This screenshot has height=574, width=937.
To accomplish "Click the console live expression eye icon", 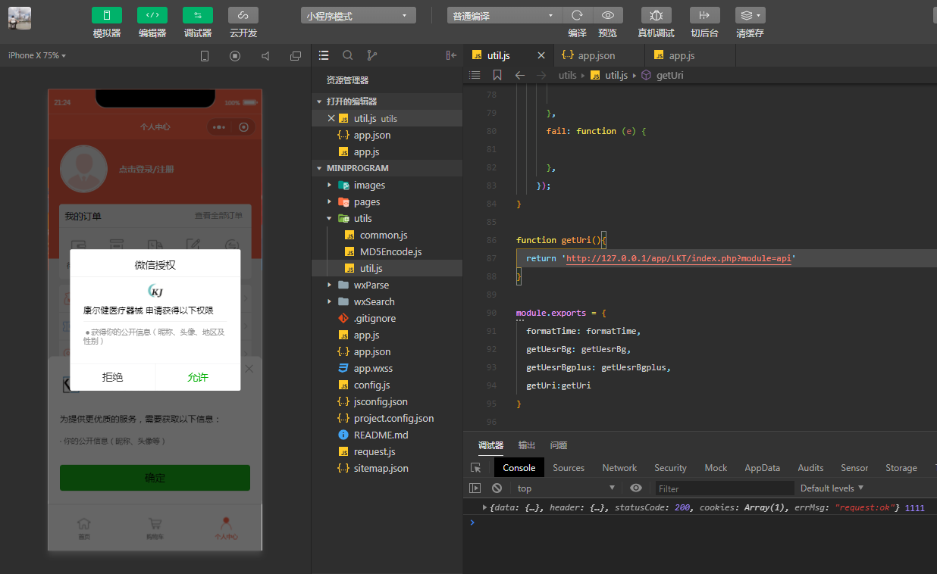I will pyautogui.click(x=636, y=488).
